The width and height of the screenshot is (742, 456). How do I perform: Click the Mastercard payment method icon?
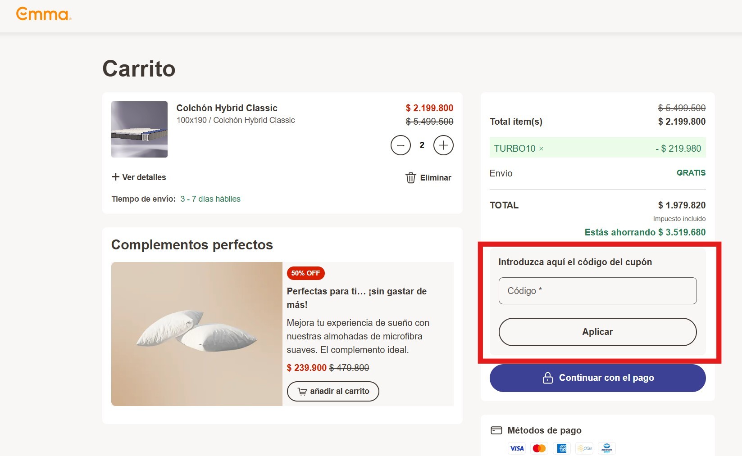[x=539, y=448]
